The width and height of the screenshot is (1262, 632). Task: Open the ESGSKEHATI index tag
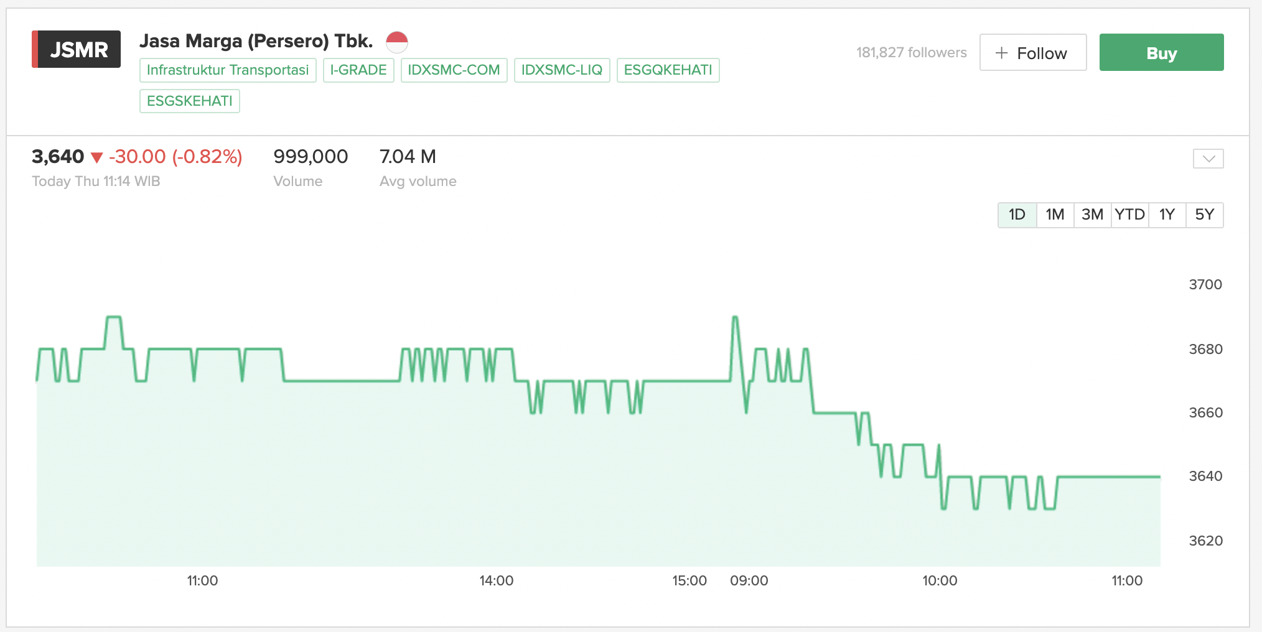[190, 101]
